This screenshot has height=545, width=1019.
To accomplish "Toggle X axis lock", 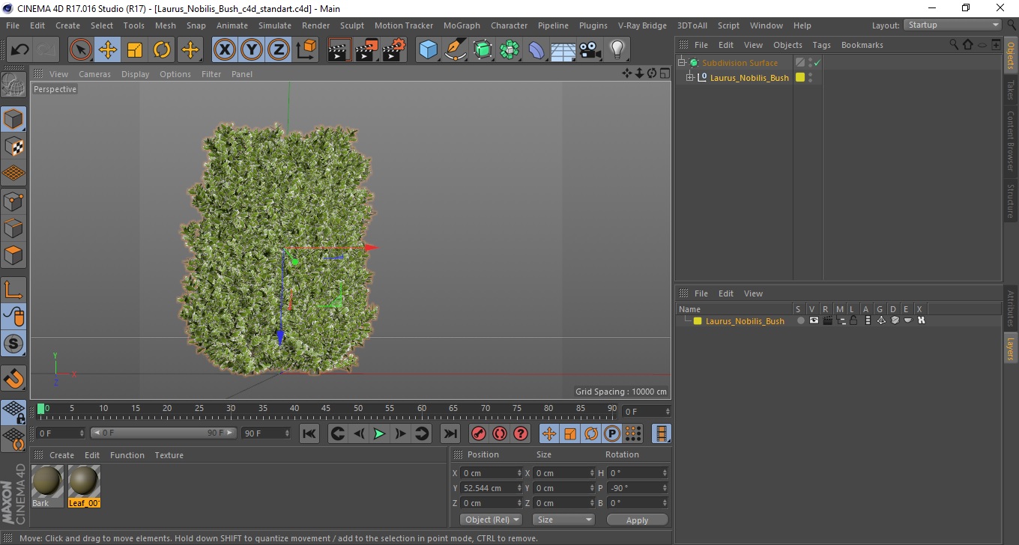I will point(224,50).
